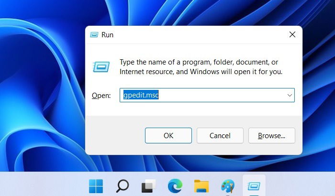This screenshot has height=196, width=335.
Task: Click the Run dialog description text
Action: (x=201, y=67)
